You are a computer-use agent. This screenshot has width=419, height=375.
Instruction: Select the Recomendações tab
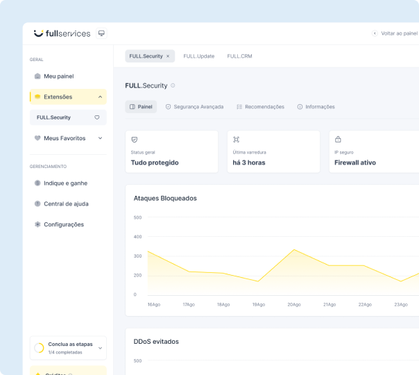260,107
